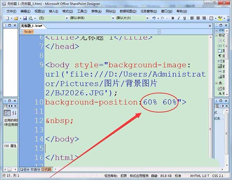Open the Undo history dropdown arrow
232x180 pixels.
[158, 18]
